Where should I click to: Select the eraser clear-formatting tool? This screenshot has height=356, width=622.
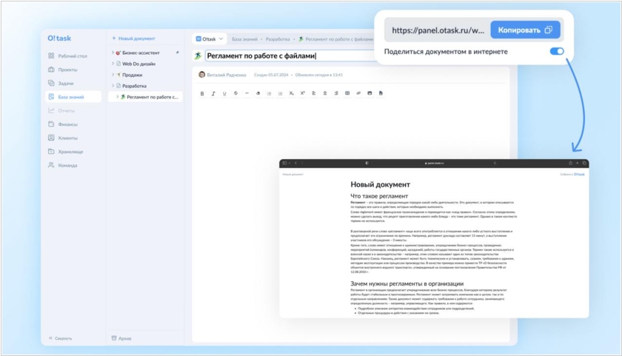pyautogui.click(x=258, y=93)
